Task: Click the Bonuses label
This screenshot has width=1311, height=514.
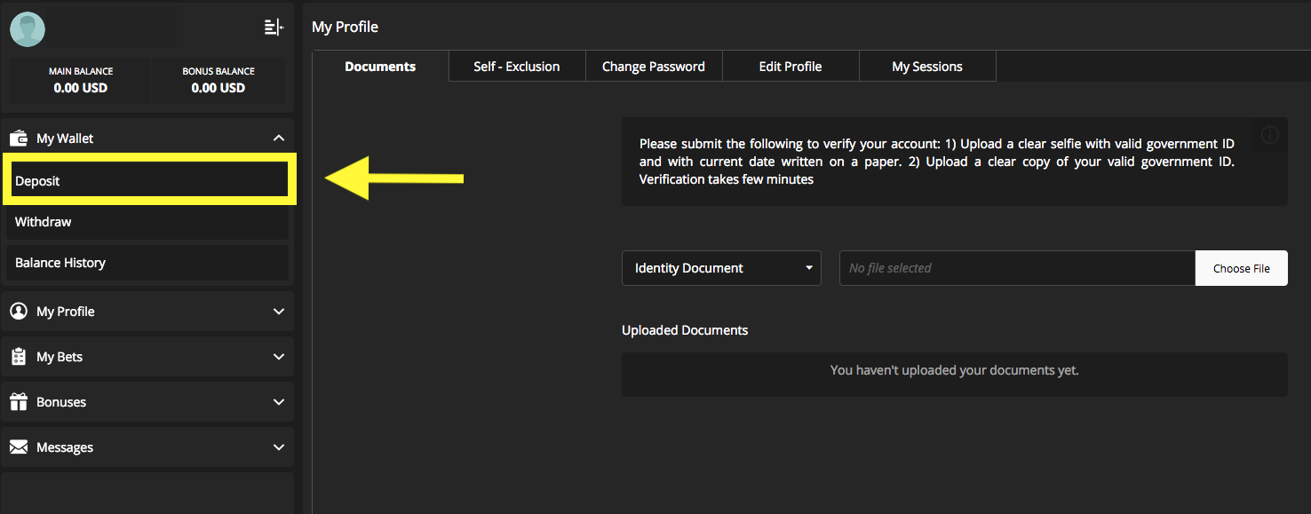Action: [x=61, y=402]
